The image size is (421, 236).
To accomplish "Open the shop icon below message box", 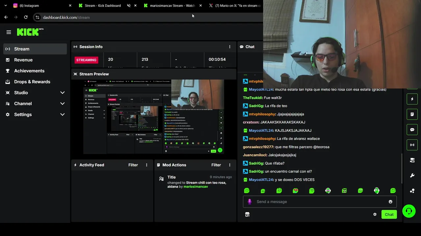I will (247, 214).
